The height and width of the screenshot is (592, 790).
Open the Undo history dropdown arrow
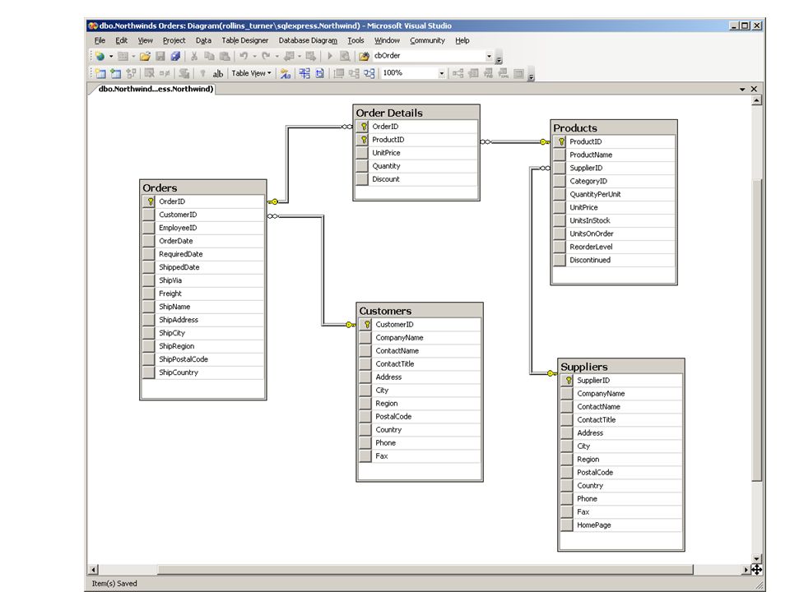254,57
